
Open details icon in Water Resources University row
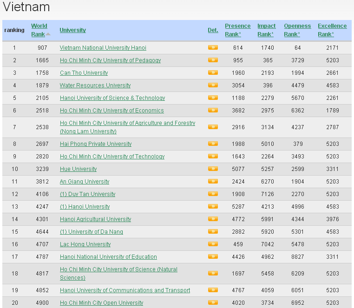point(213,85)
